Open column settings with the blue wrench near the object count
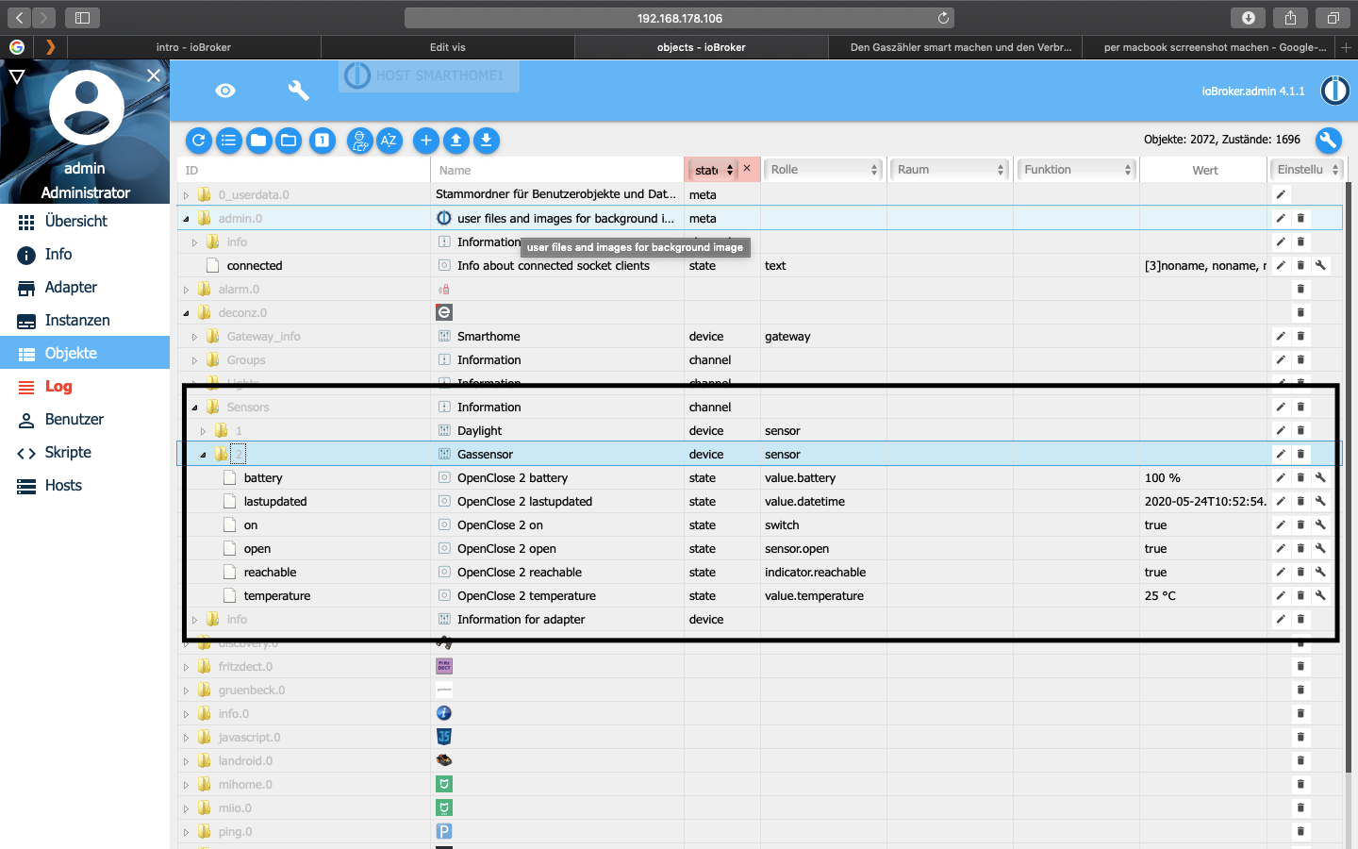The height and width of the screenshot is (849, 1358). click(1329, 141)
